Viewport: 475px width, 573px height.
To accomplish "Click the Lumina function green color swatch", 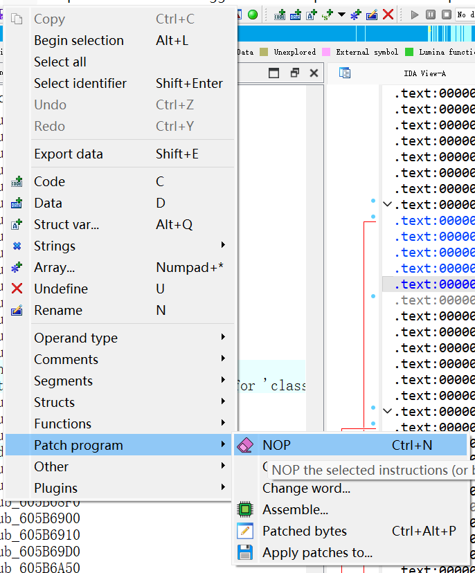I will (x=409, y=52).
